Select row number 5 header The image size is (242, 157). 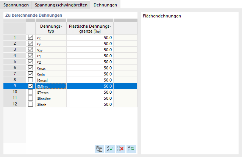[15, 62]
